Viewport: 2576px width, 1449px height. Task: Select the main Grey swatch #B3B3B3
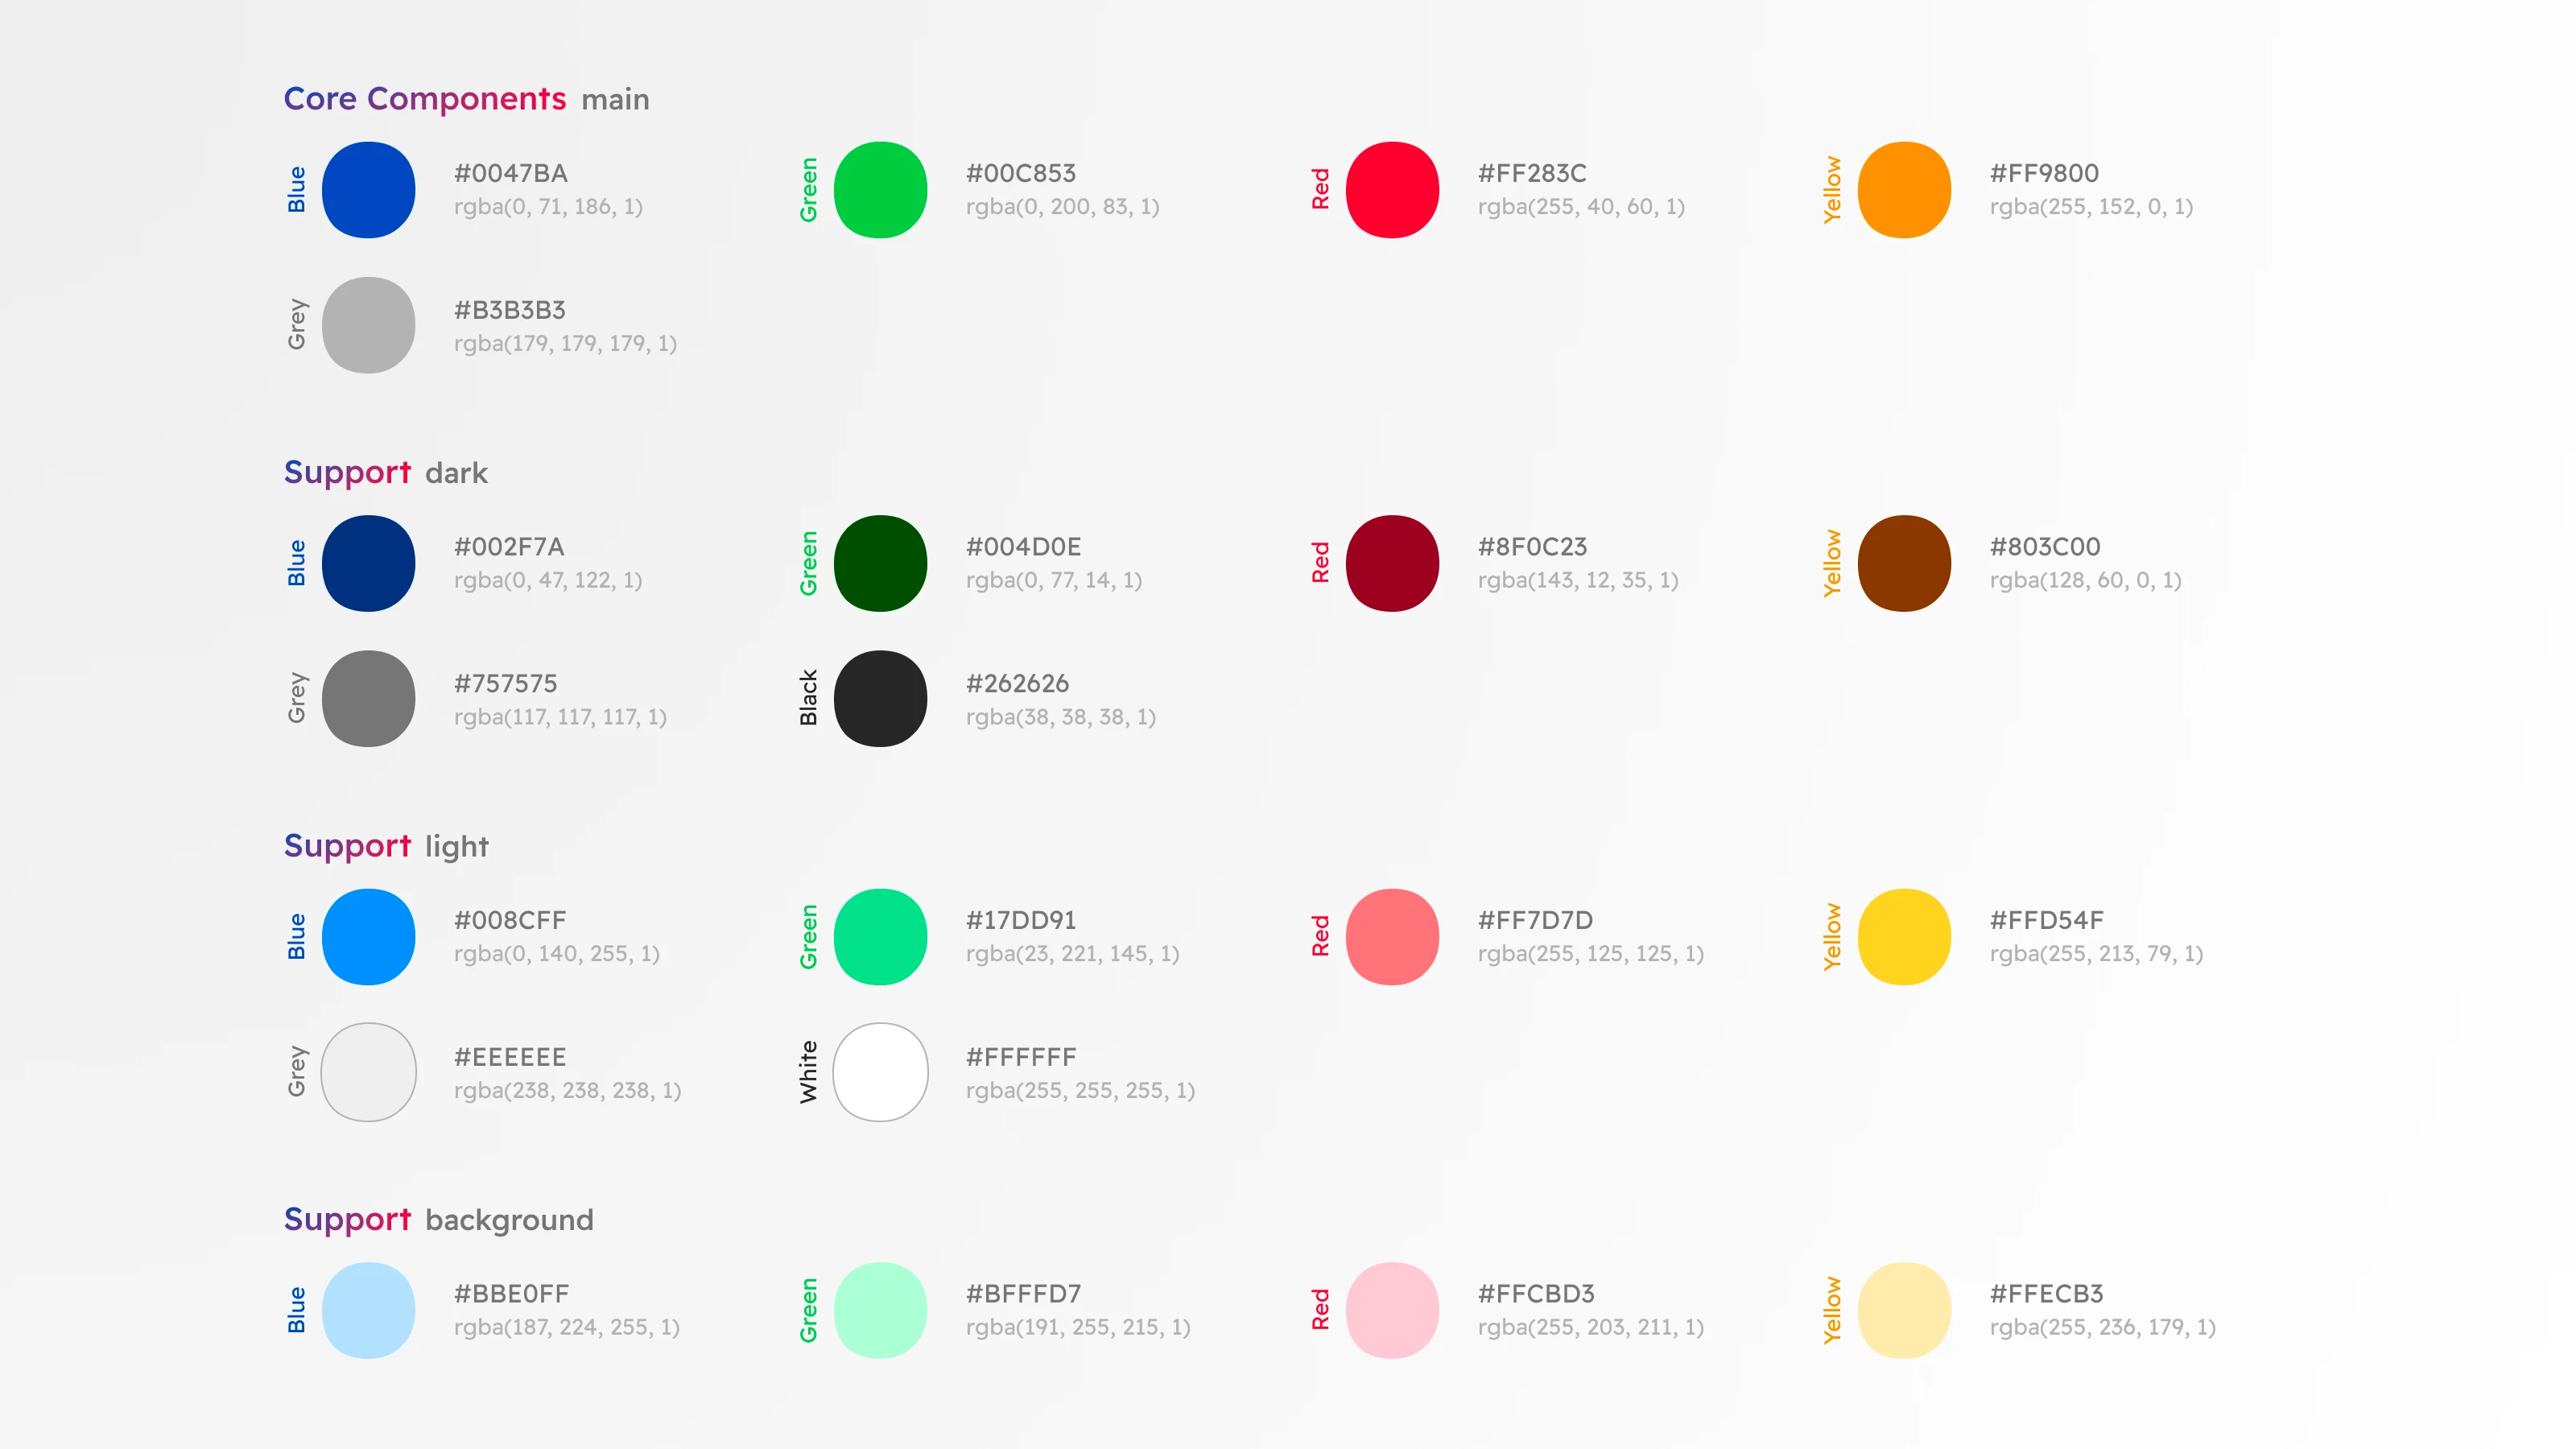point(368,326)
